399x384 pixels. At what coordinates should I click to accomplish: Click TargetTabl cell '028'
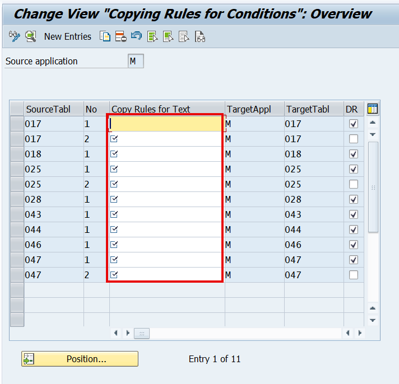[314, 199]
